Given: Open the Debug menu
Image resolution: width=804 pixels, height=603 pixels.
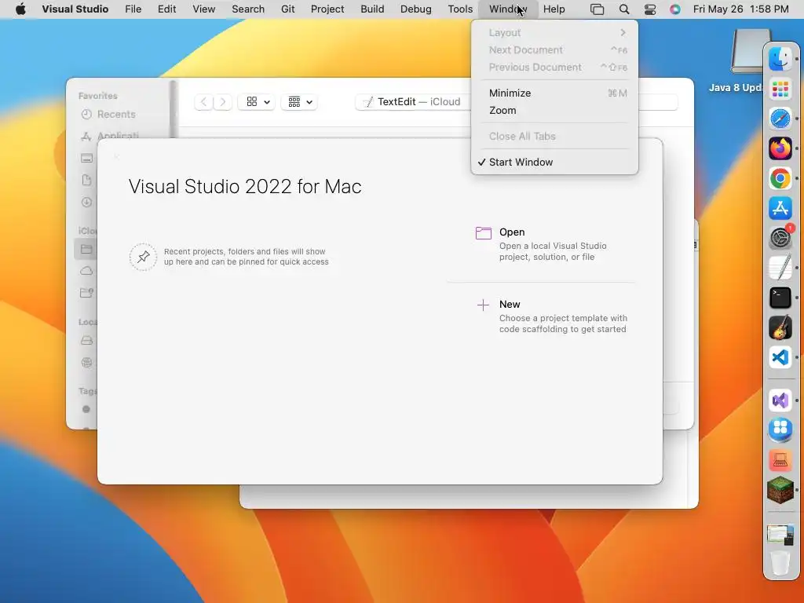Looking at the screenshot, I should tap(416, 9).
